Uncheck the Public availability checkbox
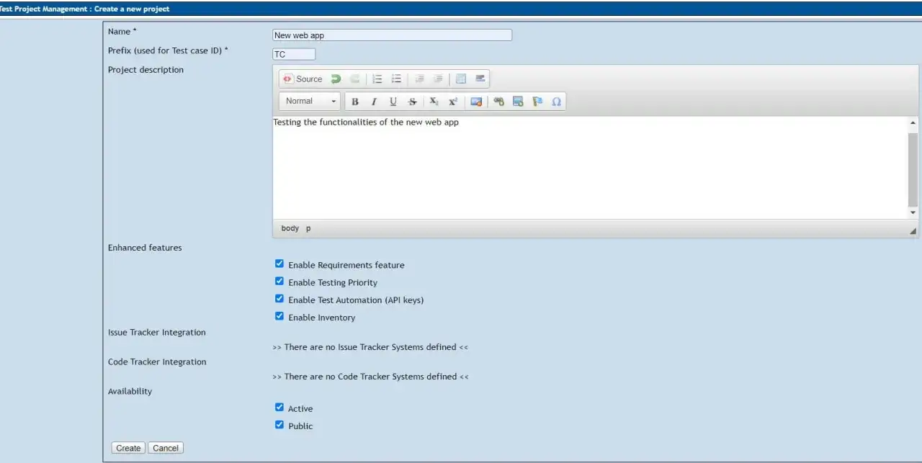The image size is (922, 463). 279,425
